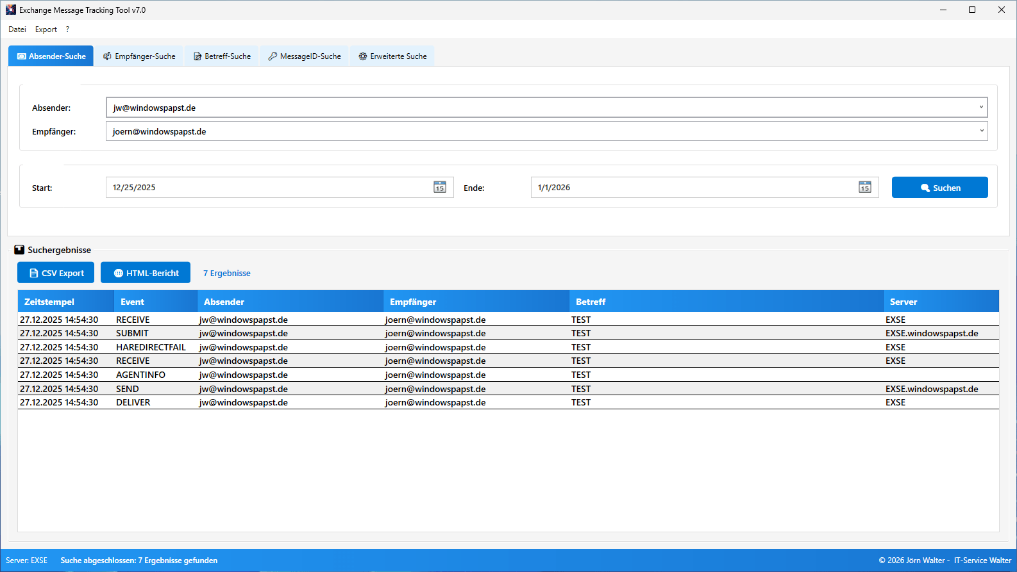Expand the Empfänger dropdown list

(x=980, y=131)
